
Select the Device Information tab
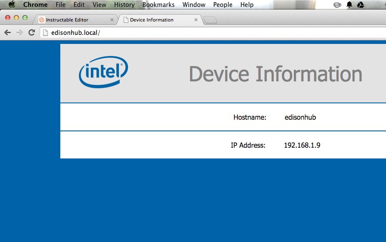tap(160, 20)
